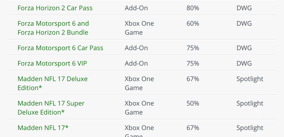The width and height of the screenshot is (284, 137).
Task: Click Spotlight in Madden Super Deluxe Edition row
Action: coord(250,103)
